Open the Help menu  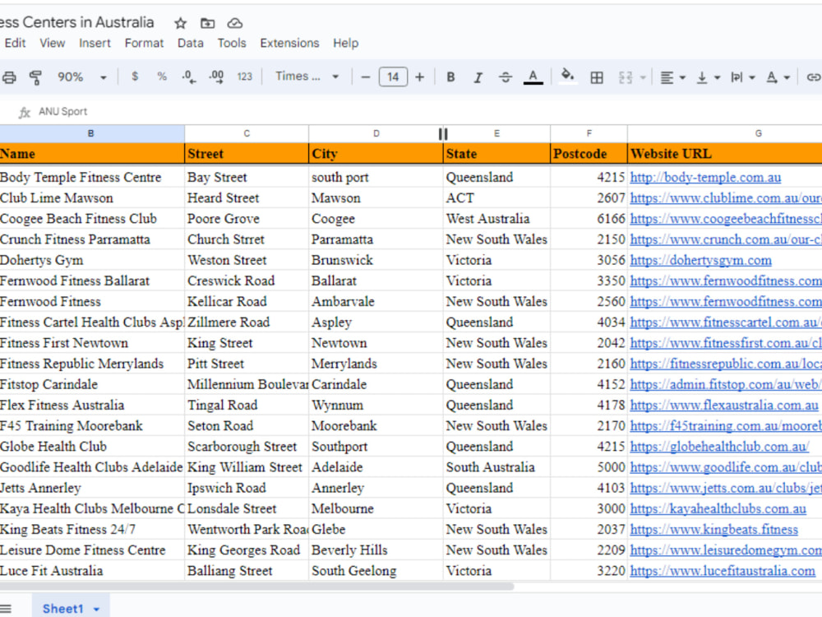345,43
